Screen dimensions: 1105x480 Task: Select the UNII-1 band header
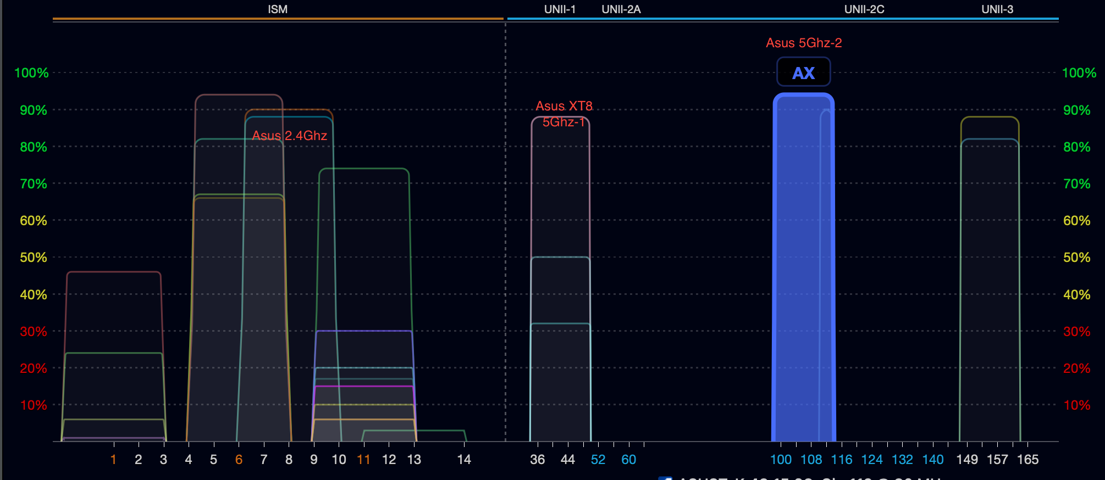[x=560, y=9]
